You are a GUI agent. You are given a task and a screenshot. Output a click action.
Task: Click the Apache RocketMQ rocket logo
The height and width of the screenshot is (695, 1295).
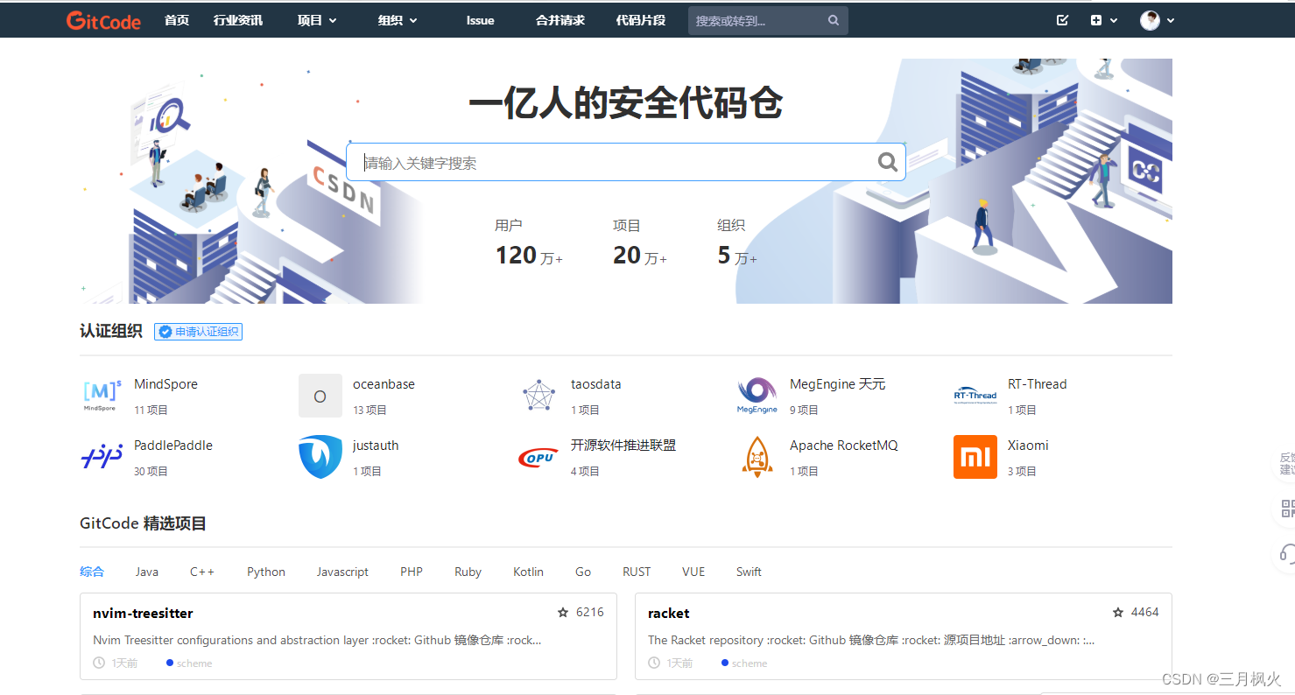(x=757, y=457)
